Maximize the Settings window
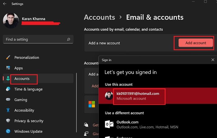 [206, 2]
